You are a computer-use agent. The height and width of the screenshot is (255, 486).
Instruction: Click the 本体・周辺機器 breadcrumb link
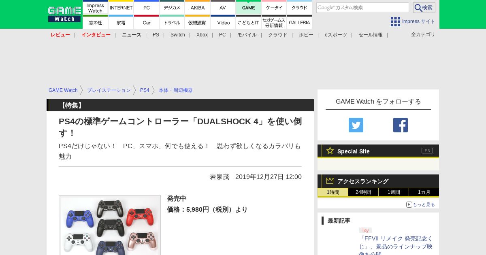(x=176, y=90)
